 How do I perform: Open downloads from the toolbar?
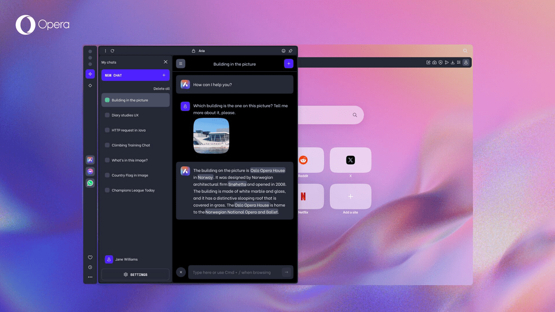pyautogui.click(x=452, y=62)
